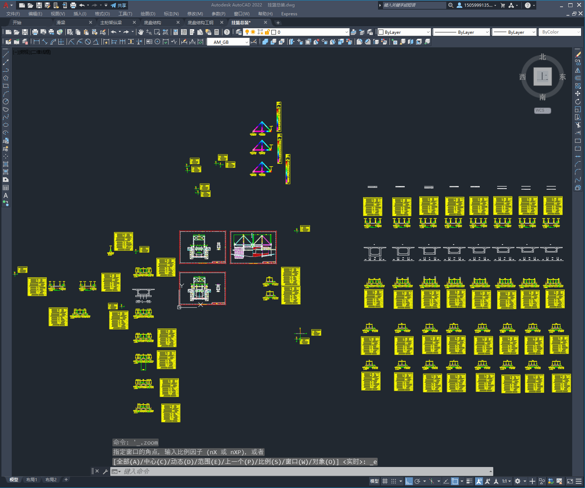Click the new drawing tab plus button
The height and width of the screenshot is (488, 585).
[278, 22]
